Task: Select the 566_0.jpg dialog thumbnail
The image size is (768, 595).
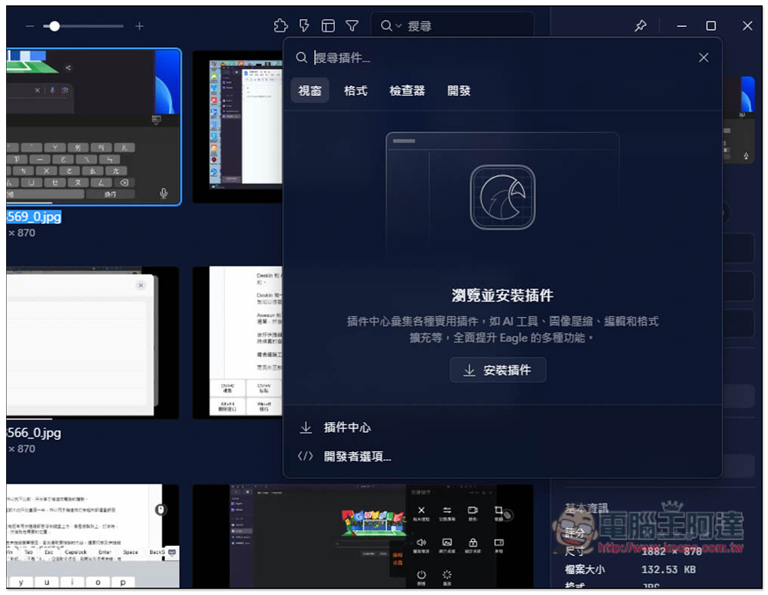Action: [92, 343]
